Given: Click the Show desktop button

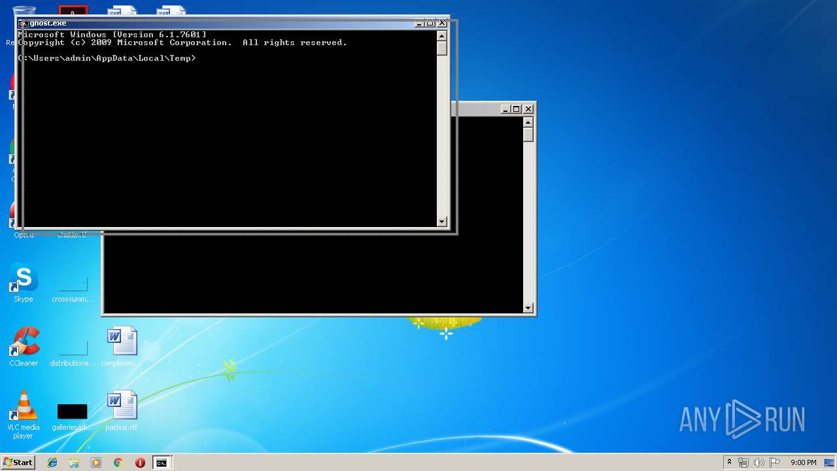Looking at the screenshot, I should pyautogui.click(x=830, y=462).
